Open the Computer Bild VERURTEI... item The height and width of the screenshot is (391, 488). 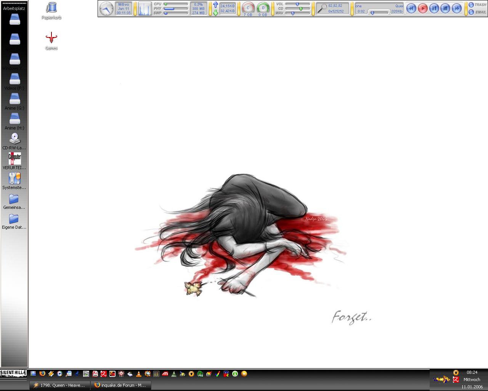[x=14, y=161]
